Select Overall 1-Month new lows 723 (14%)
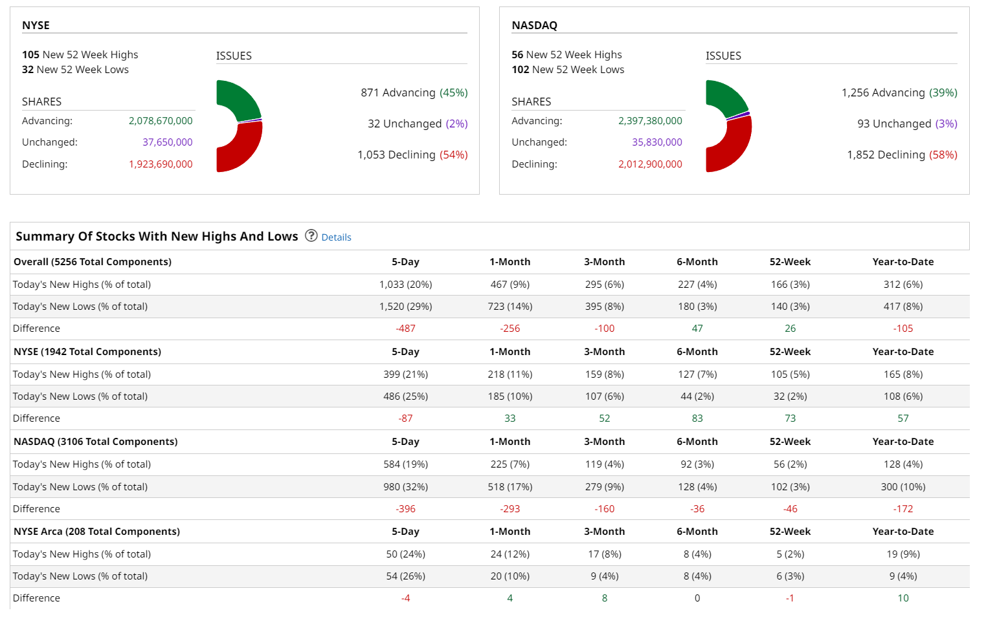 510,307
